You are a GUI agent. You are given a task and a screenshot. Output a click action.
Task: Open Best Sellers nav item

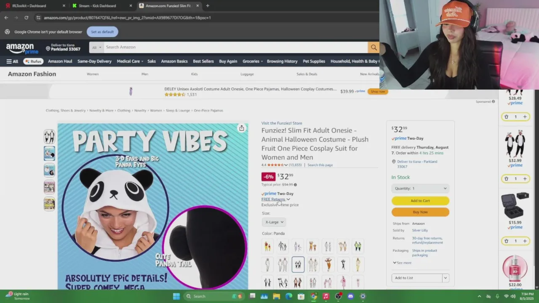coord(203,61)
